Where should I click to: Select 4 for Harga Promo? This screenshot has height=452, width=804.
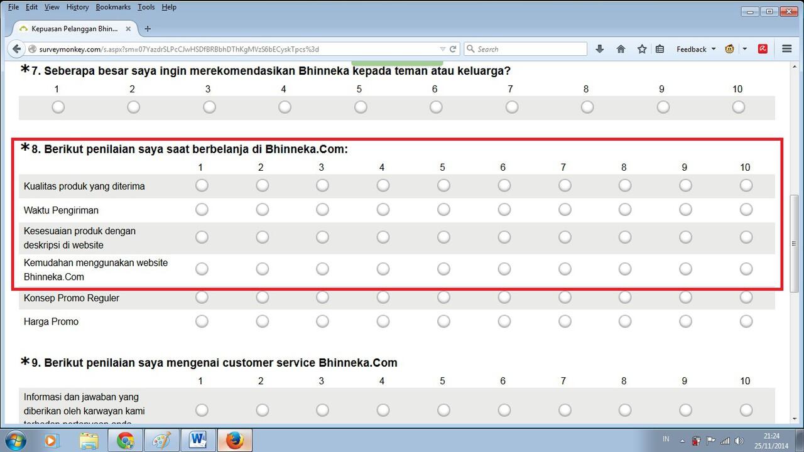pyautogui.click(x=383, y=321)
